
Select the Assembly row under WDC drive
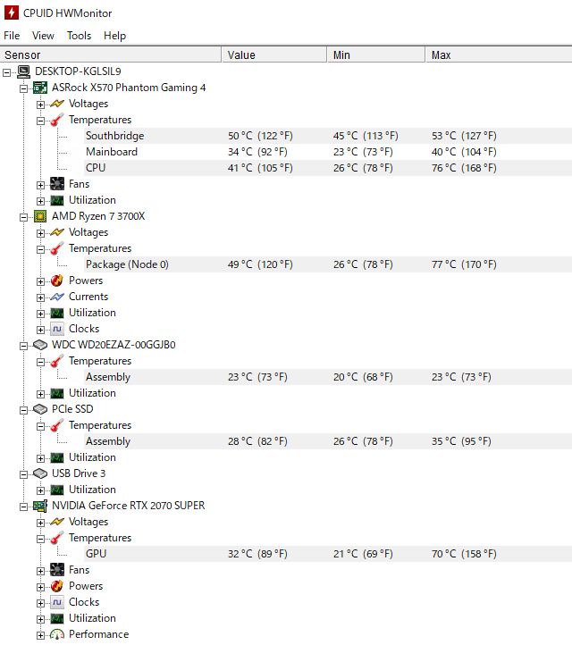pyautogui.click(x=328, y=377)
